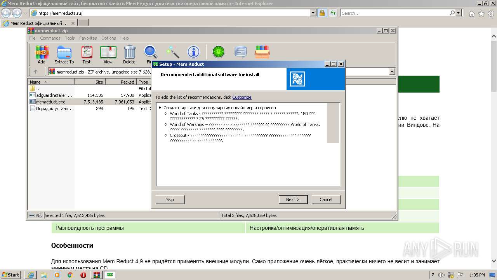Click the SFX books-in-box icon

coord(262,52)
